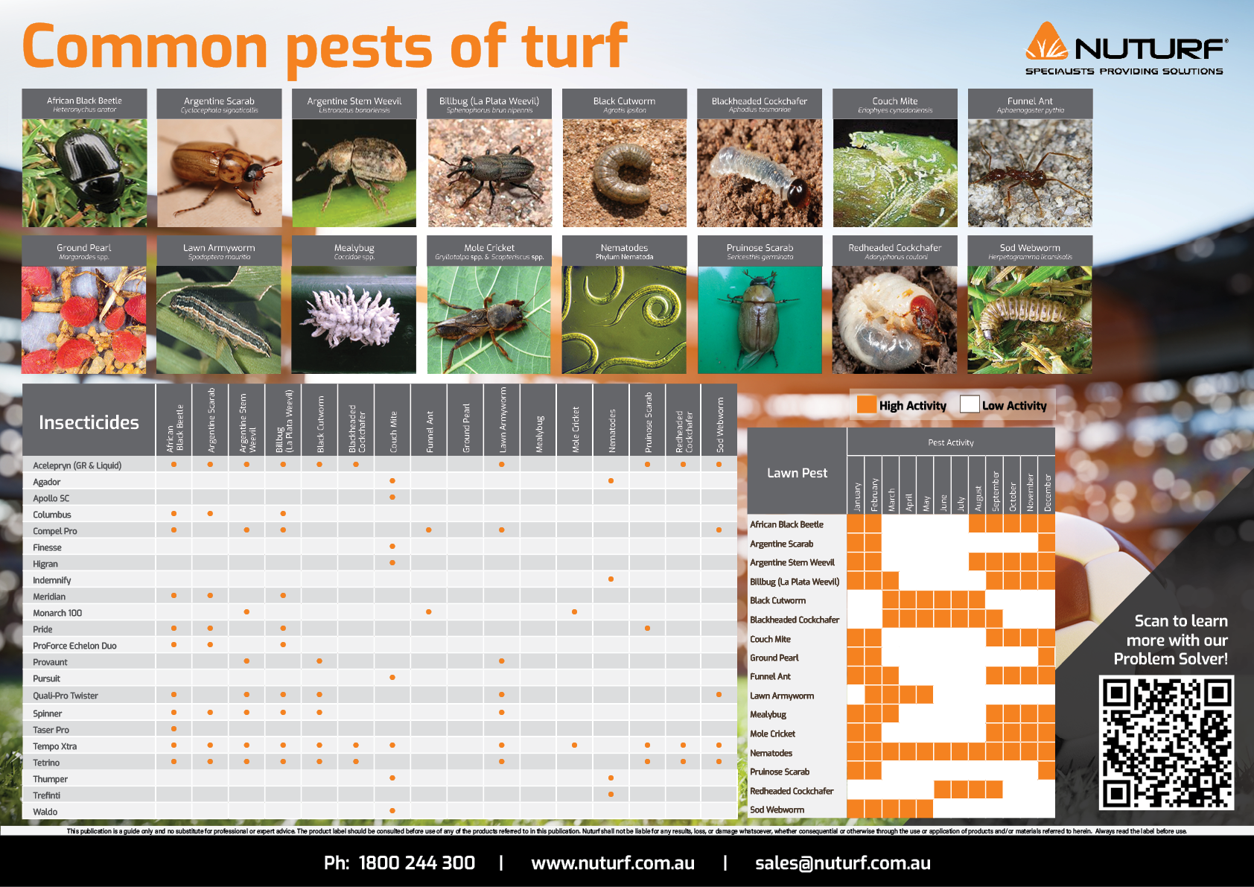Click the Insecticides table header
1254x887 pixels.
pyautogui.click(x=89, y=422)
